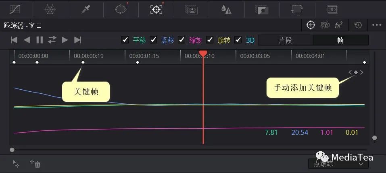
Task: Track reverse to first frame
Action: (14, 40)
